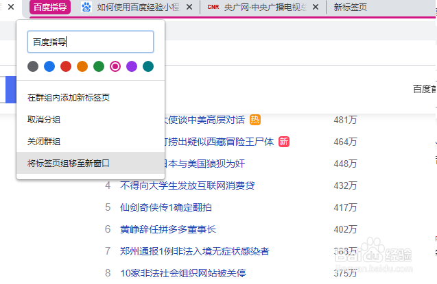The height and width of the screenshot is (284, 437).
Task: Open 不得向大学生发放互联网消费贷 headline
Action: point(187,185)
